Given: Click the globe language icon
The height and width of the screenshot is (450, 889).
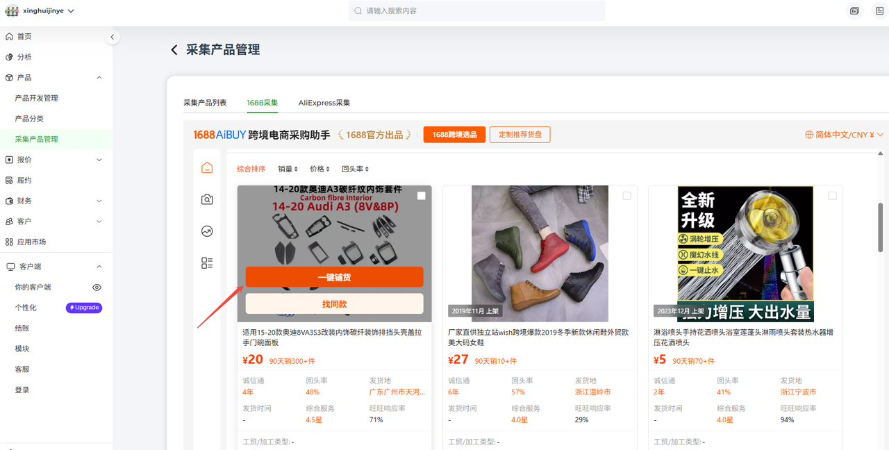Looking at the screenshot, I should point(809,135).
